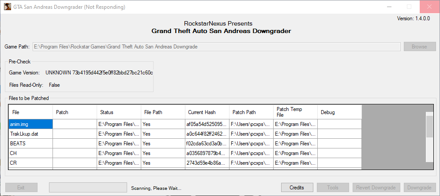Click the Browse button

420,47
